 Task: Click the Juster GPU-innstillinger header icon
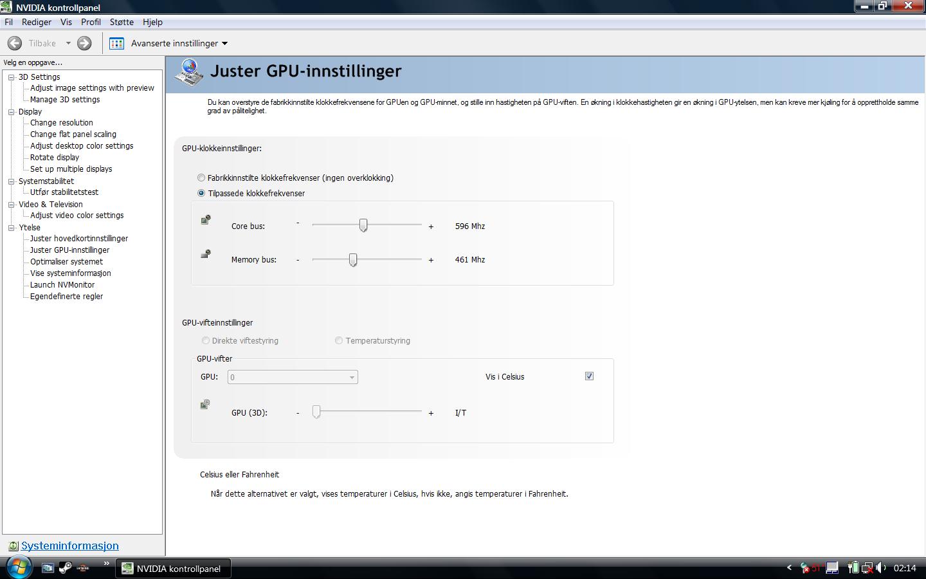tap(189, 73)
